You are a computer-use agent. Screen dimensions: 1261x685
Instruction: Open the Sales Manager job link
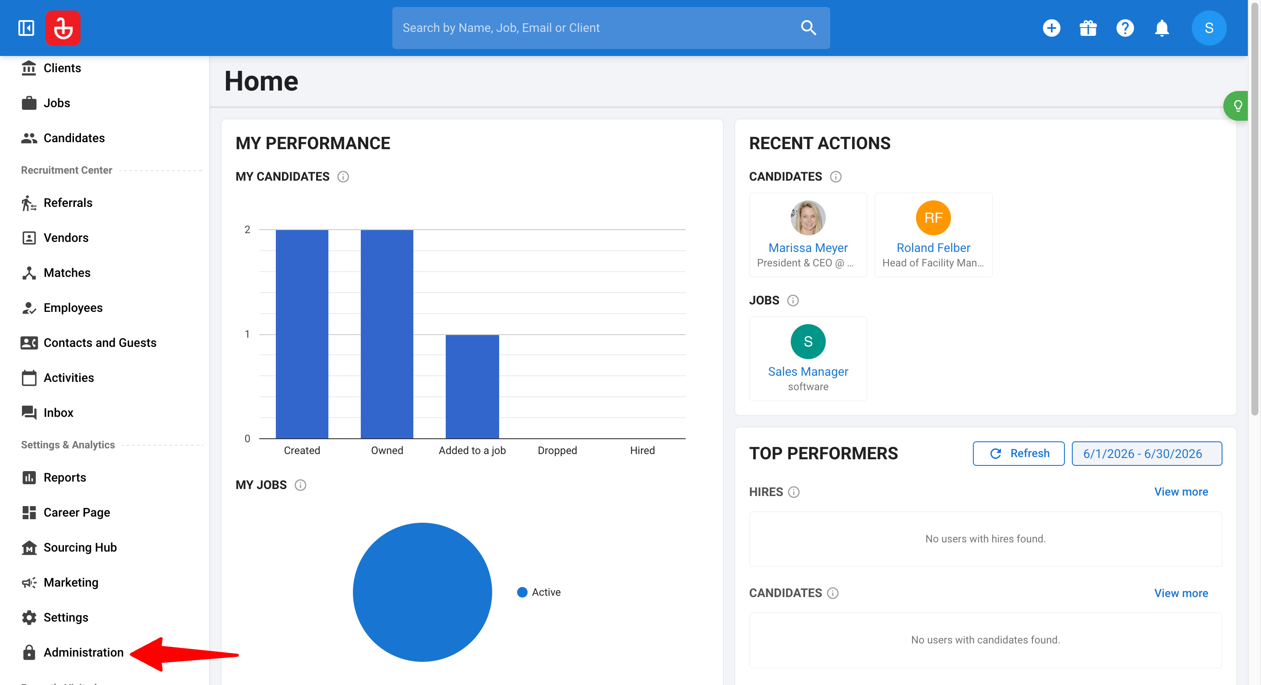coord(808,372)
